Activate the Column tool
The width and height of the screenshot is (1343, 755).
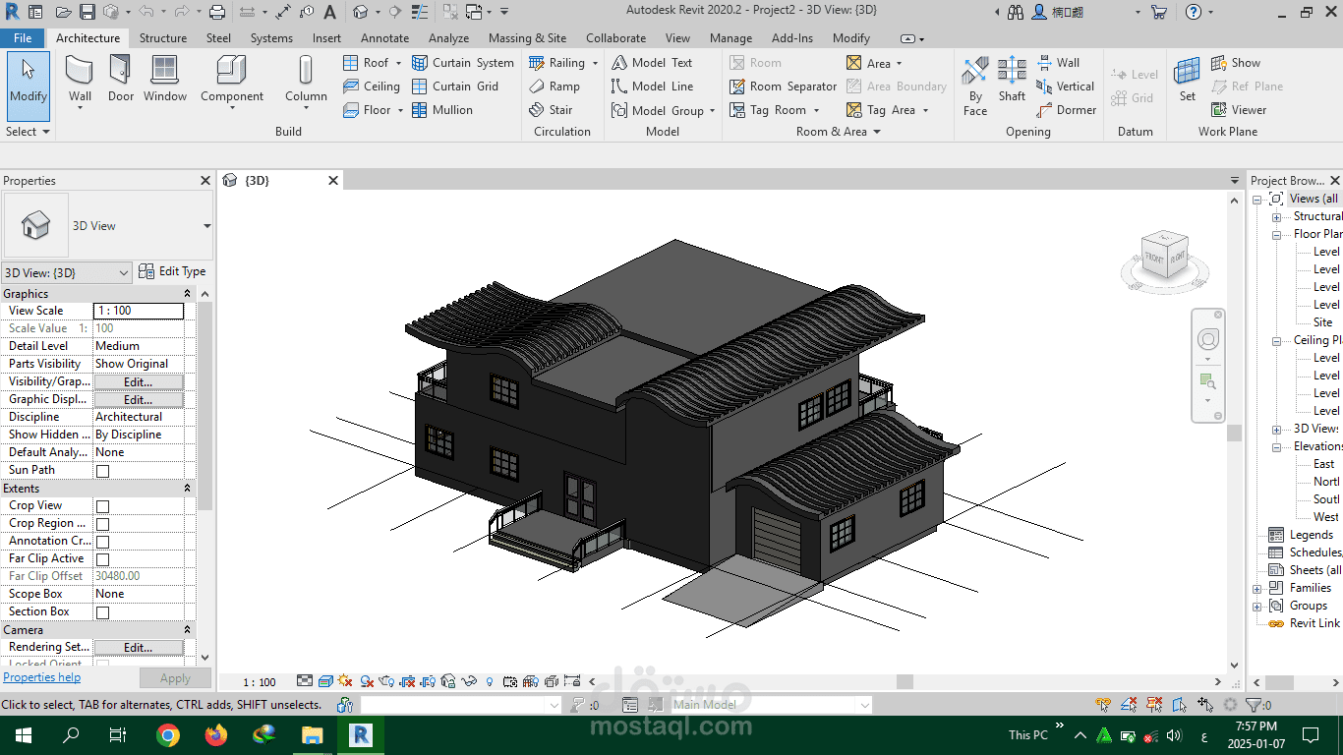coord(306,79)
